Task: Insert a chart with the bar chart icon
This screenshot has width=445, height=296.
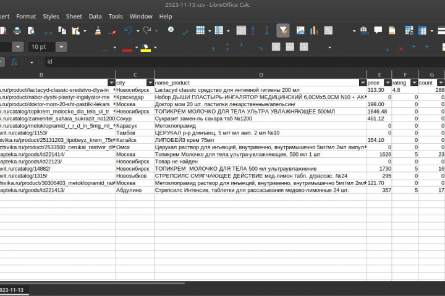Action: pos(314,30)
